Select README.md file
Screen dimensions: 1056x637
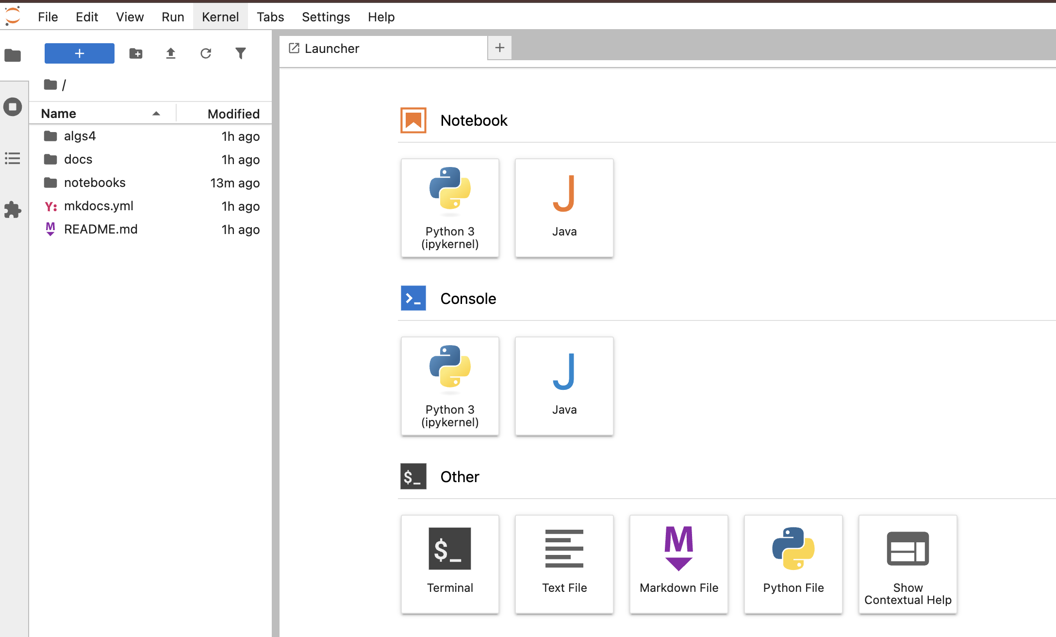pos(150,230)
